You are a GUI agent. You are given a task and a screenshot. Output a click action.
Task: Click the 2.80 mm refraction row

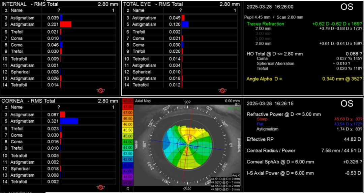point(309,43)
